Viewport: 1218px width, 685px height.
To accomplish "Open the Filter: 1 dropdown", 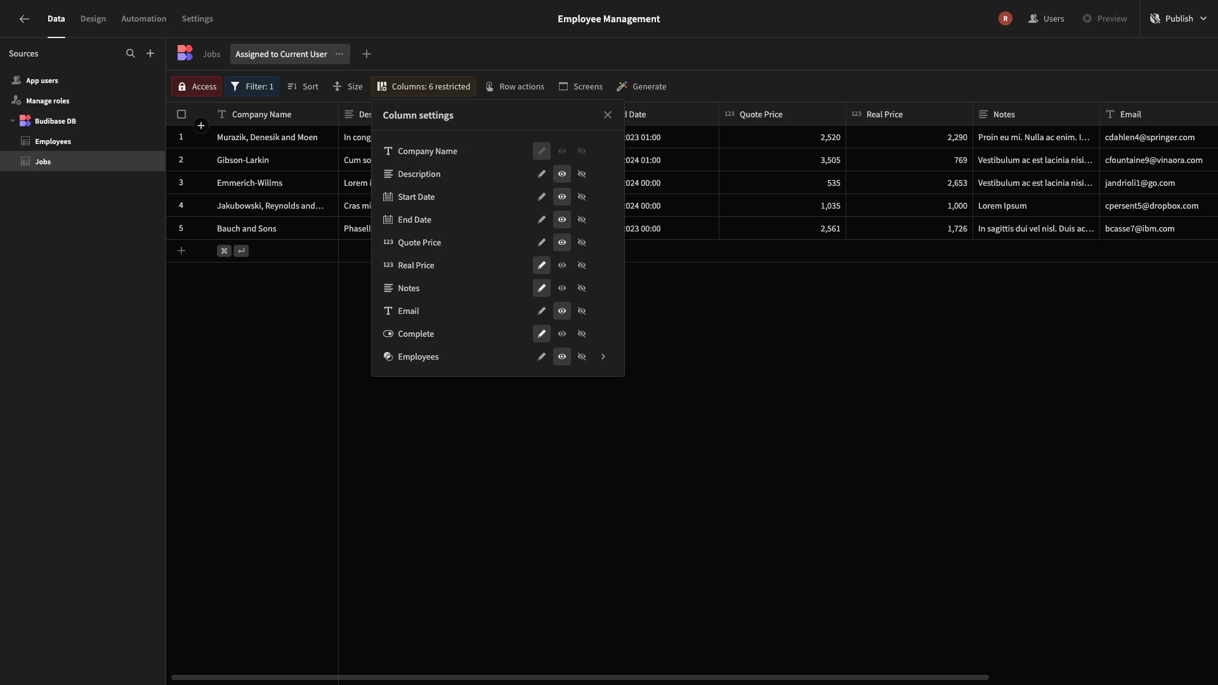I will point(252,86).
